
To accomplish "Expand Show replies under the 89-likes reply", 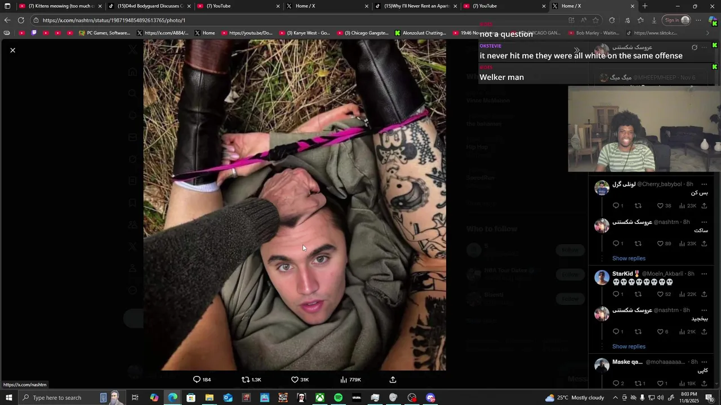I will click(x=629, y=258).
